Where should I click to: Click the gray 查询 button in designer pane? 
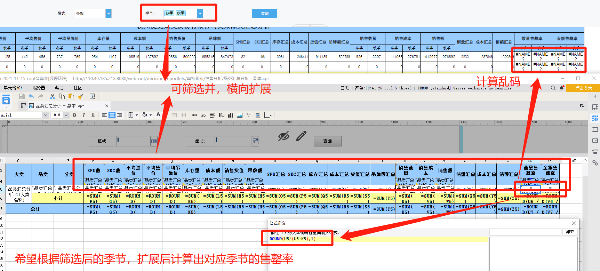pyautogui.click(x=327, y=141)
